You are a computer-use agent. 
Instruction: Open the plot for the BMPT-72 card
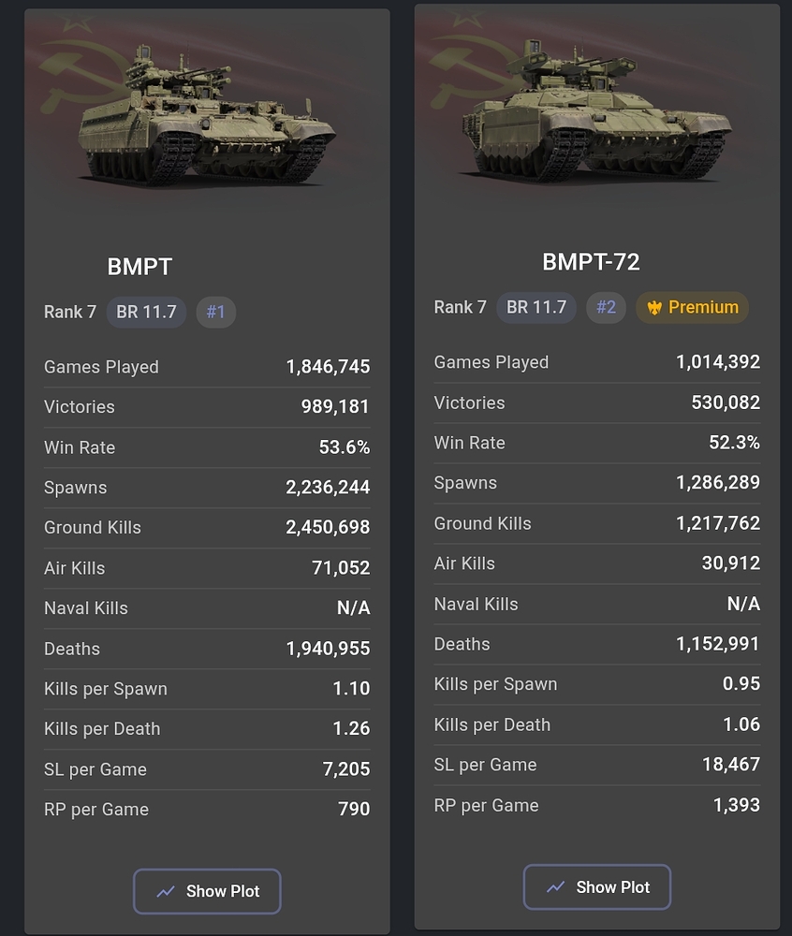[597, 886]
